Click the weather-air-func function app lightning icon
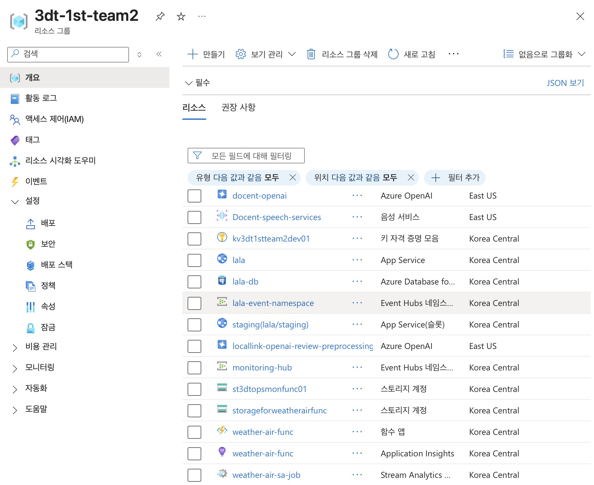Screen dimensions: 594x485 222,430
